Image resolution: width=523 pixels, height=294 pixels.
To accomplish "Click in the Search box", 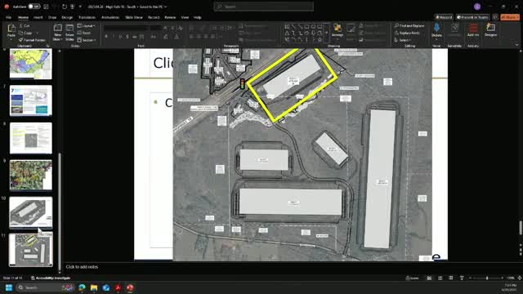I will (x=263, y=7).
